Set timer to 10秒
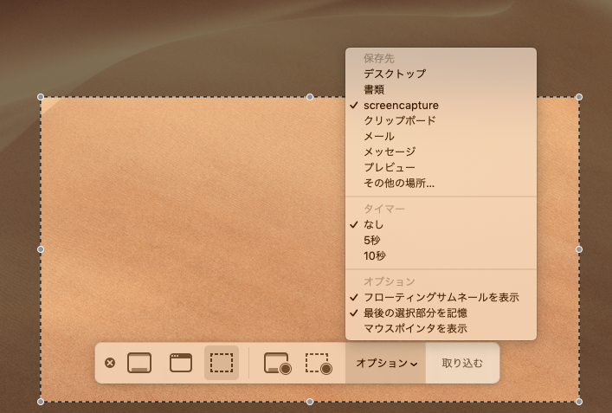Screen dimensions: 612x413 coord(441,255)
